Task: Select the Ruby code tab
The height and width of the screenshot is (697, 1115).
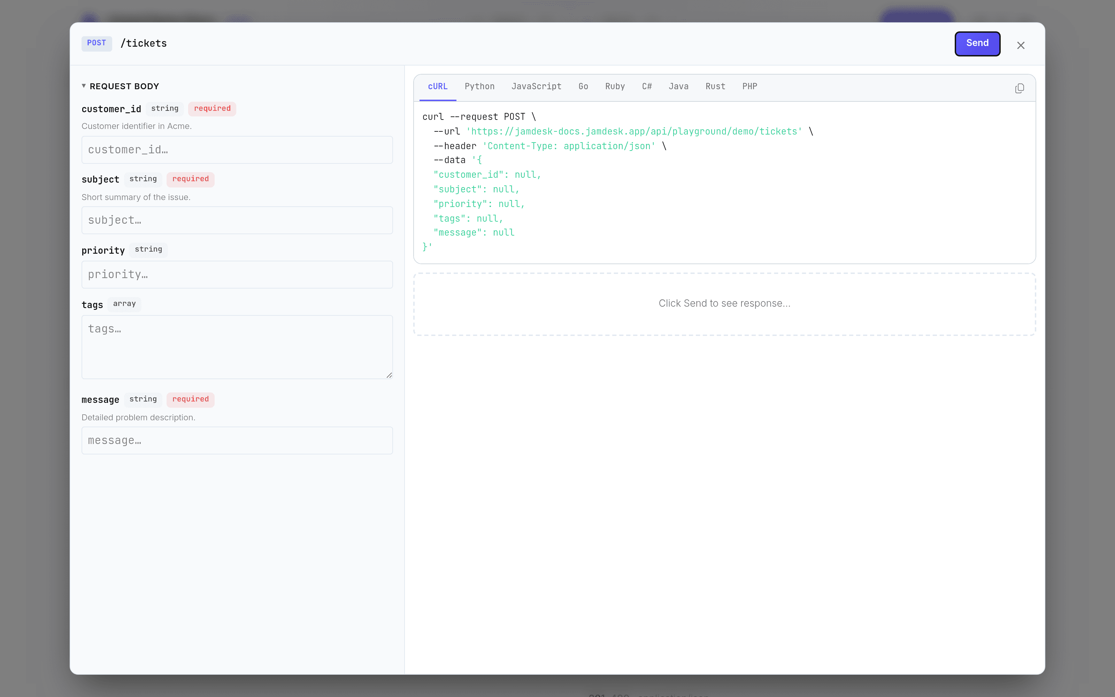Action: click(615, 87)
